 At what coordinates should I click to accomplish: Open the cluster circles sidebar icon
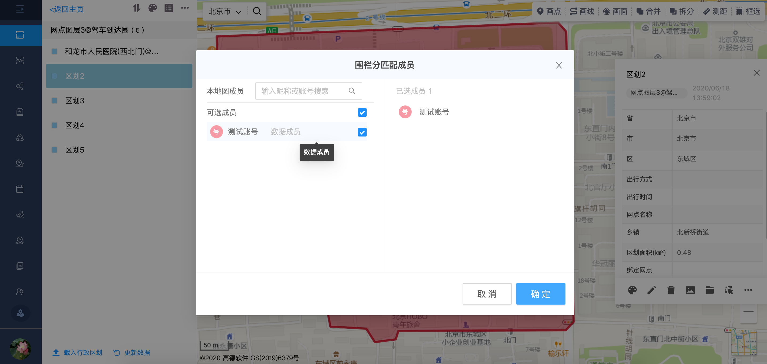point(20,137)
